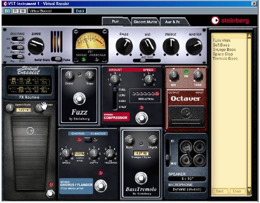
Task: Open the Microphone Dynamic (on-axis) selector
Action: pyautogui.click(x=187, y=189)
